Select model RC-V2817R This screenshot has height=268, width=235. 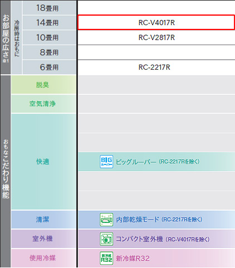tap(156, 37)
